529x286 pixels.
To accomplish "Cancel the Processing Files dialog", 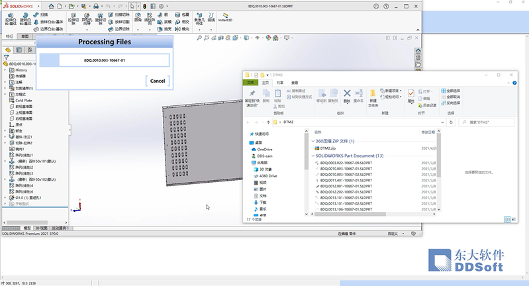I will (157, 81).
